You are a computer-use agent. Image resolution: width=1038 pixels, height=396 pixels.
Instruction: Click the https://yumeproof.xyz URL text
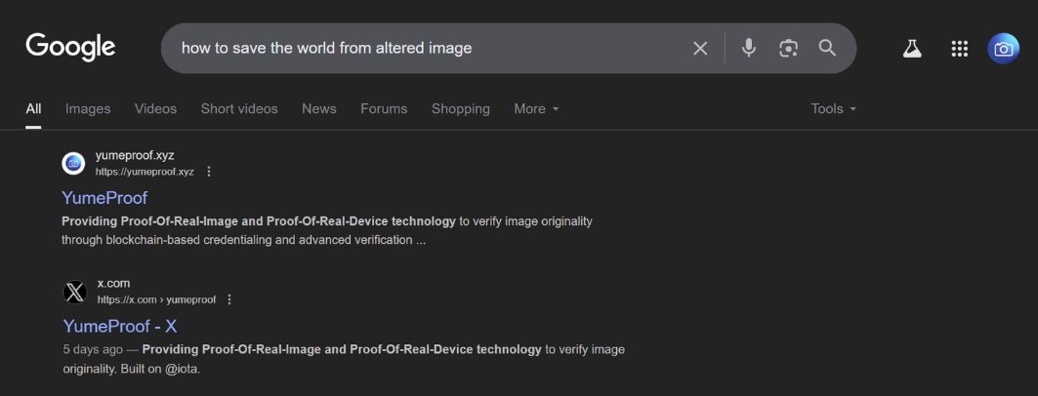pyautogui.click(x=145, y=172)
